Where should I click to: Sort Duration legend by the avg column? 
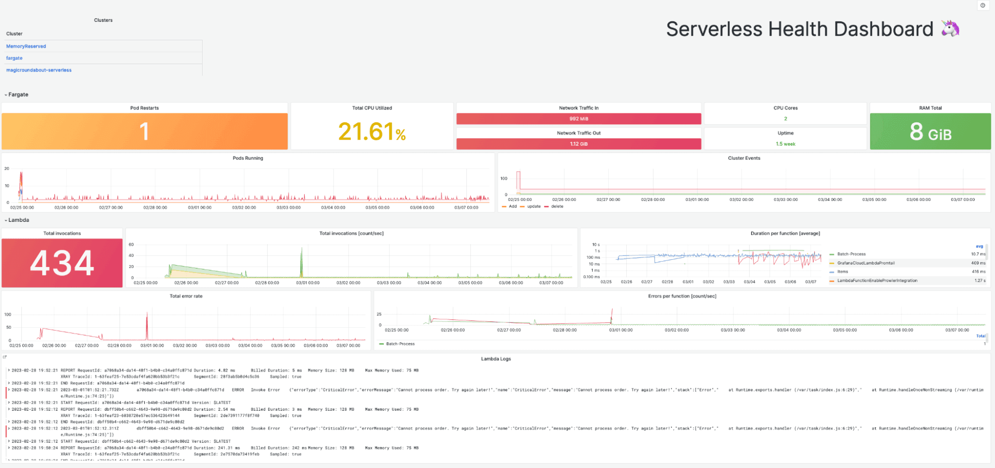point(979,246)
